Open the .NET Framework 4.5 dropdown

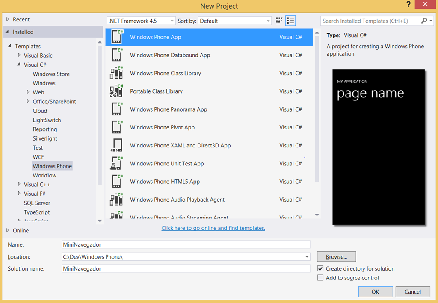[x=141, y=21]
